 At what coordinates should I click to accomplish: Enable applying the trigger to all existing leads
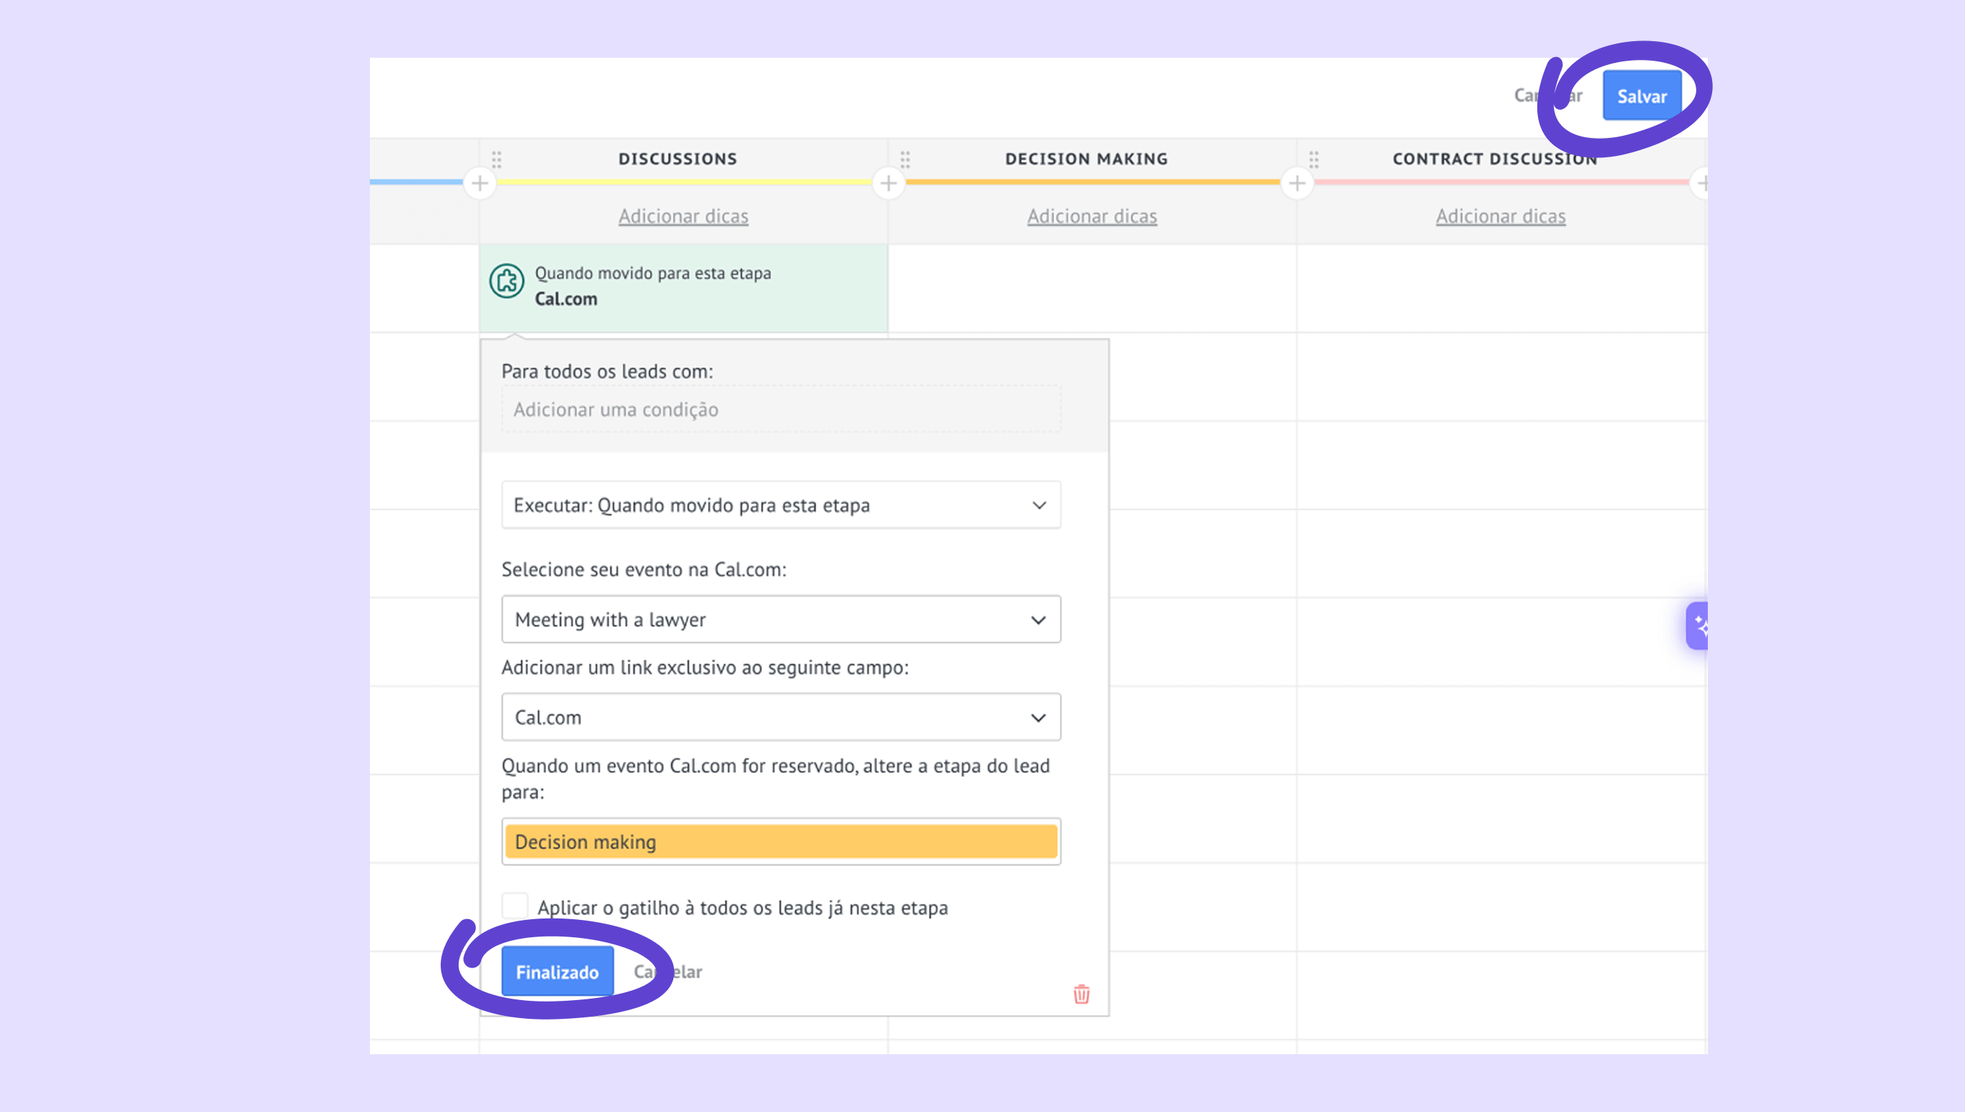[515, 905]
